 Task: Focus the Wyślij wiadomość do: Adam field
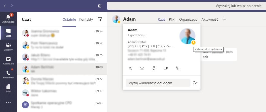(x=158, y=83)
